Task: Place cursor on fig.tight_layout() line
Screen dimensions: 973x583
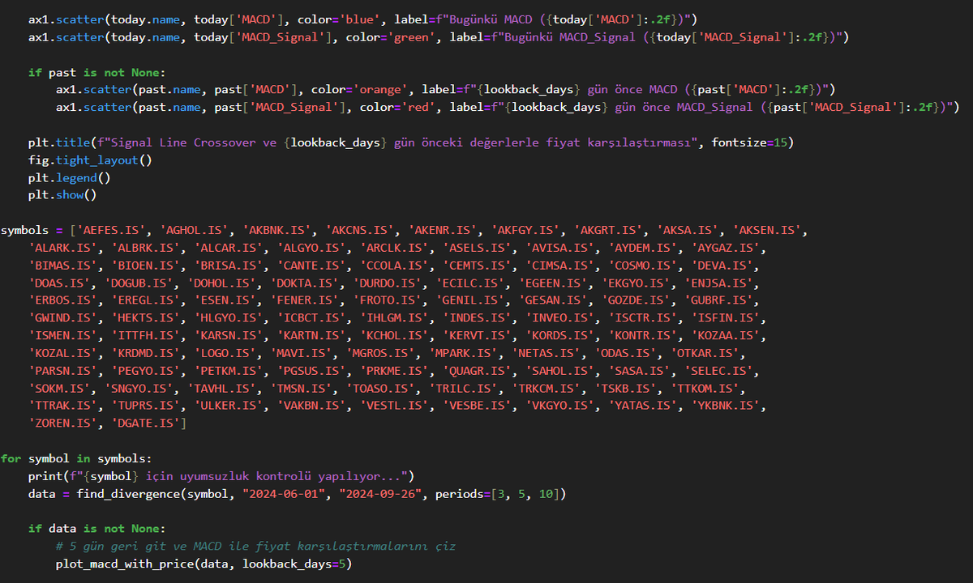Action: pyautogui.click(x=90, y=160)
